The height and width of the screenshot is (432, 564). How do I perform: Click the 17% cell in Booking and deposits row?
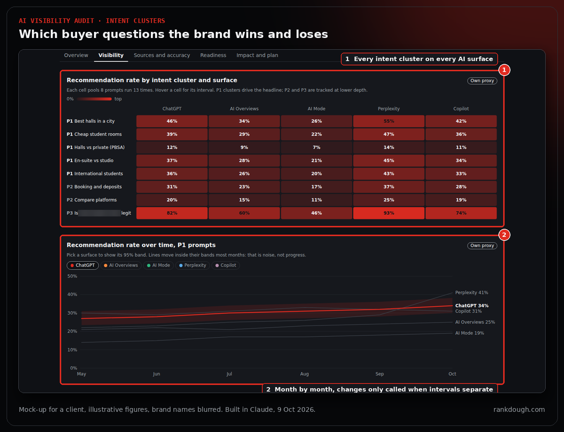click(316, 187)
